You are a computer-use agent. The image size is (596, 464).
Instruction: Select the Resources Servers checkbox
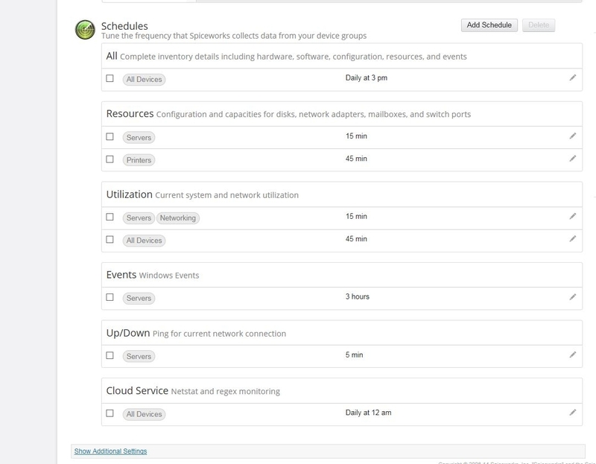(x=109, y=138)
